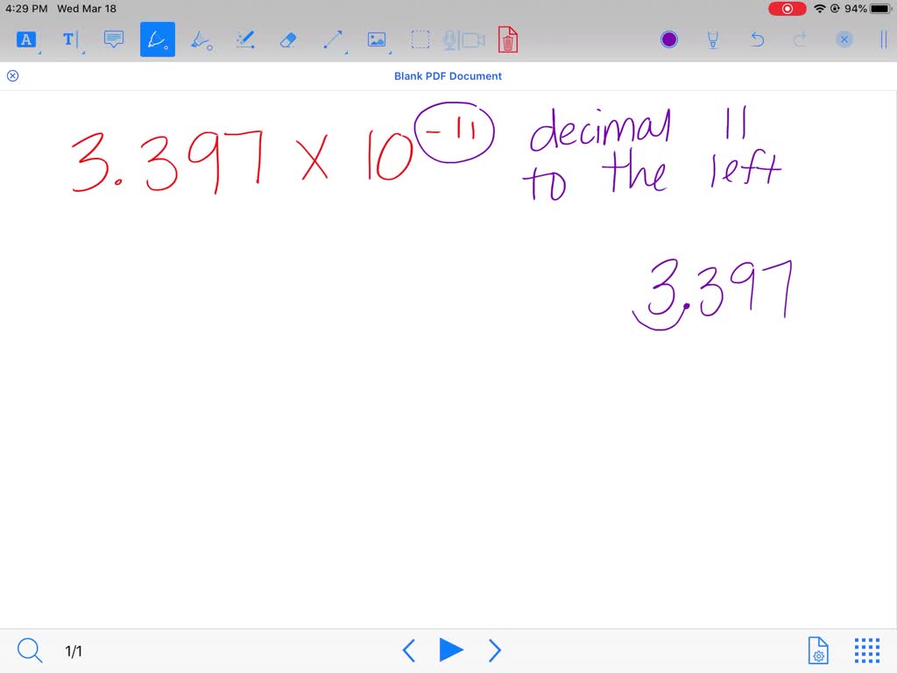Viewport: 897px width, 673px height.
Task: Select the pen tool
Action: (x=158, y=39)
